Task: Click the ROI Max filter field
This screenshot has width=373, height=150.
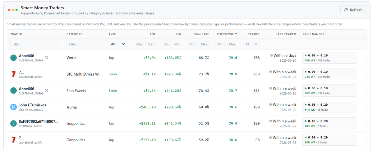Action: point(177,44)
